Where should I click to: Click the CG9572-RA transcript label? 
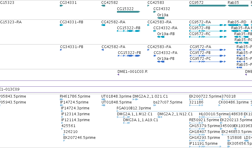pyautogui.click(x=200, y=22)
